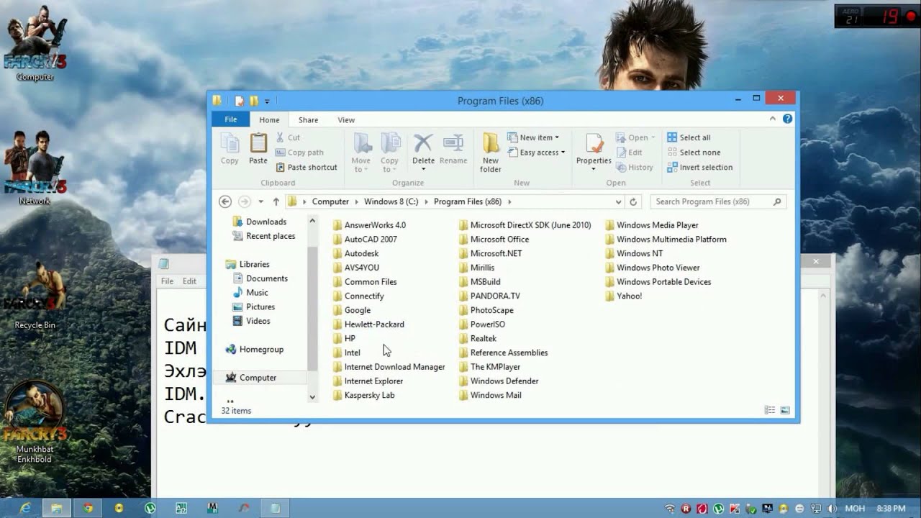The image size is (921, 518).
Task: Click Paste shortcut in the ribbon
Action: click(x=306, y=167)
